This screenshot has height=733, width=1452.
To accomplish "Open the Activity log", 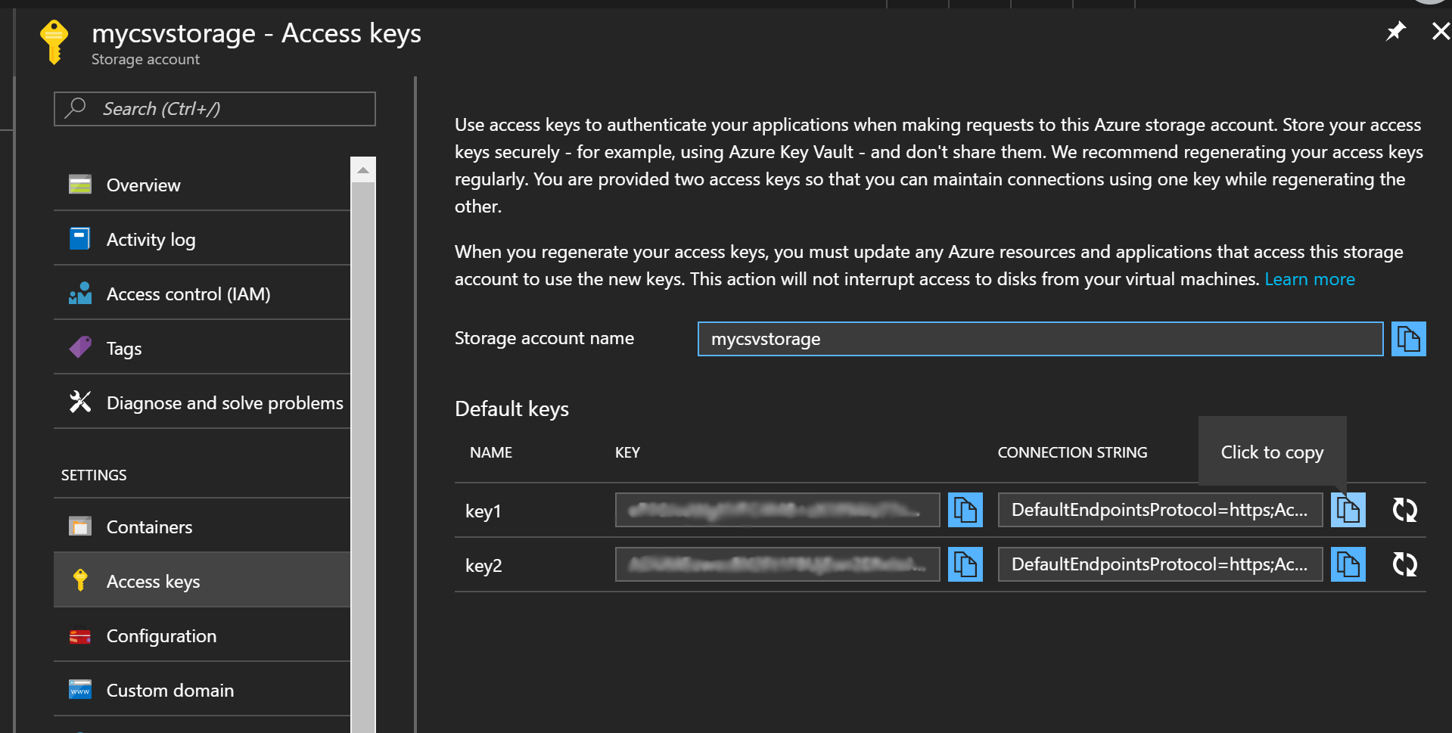I will [x=202, y=239].
